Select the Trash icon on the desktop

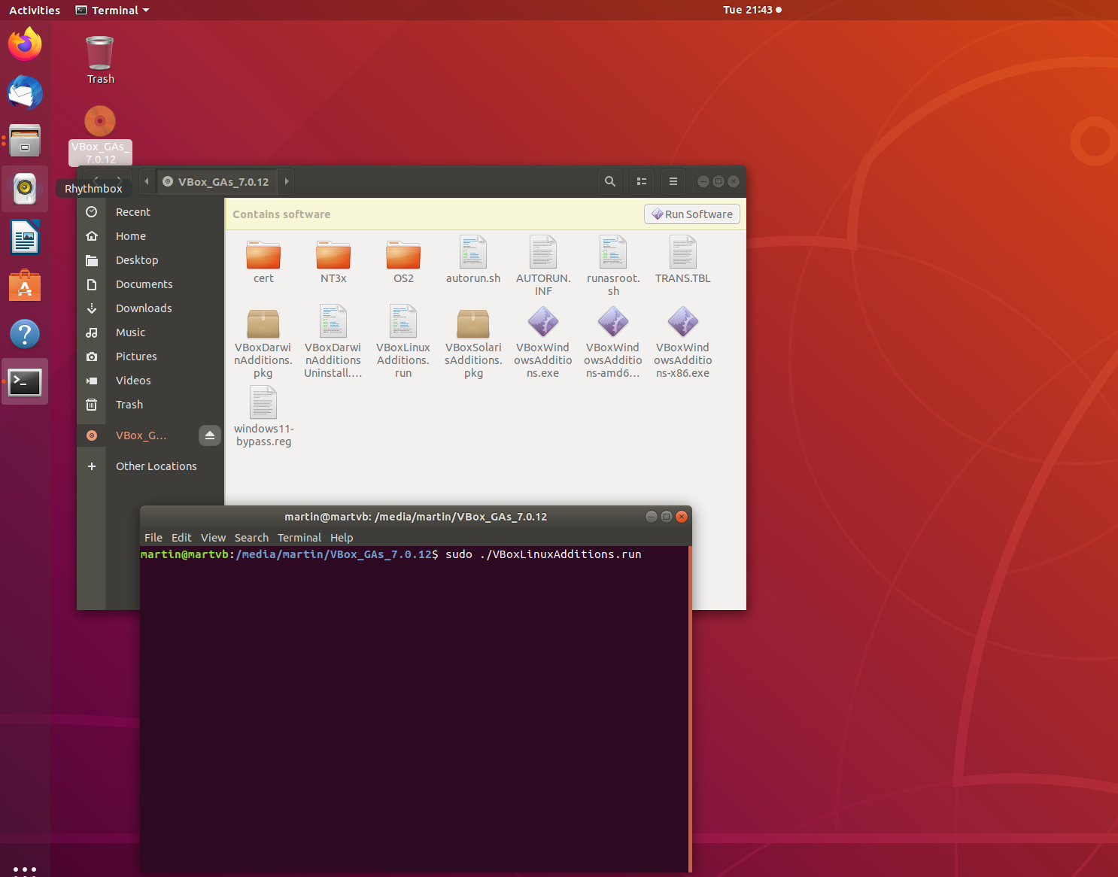click(x=100, y=61)
